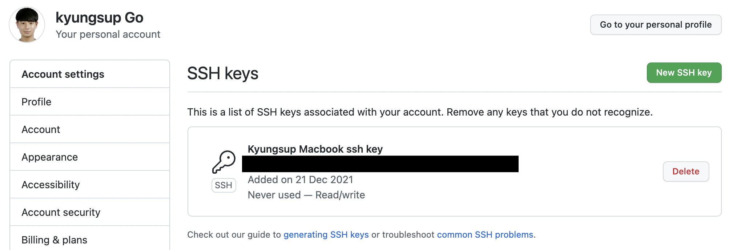The image size is (737, 250).
Task: Open the common SSH problems link
Action: [x=485, y=235]
